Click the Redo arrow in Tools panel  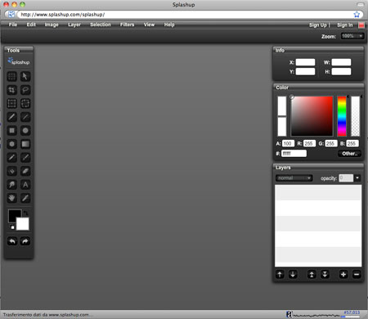pyautogui.click(x=25, y=241)
